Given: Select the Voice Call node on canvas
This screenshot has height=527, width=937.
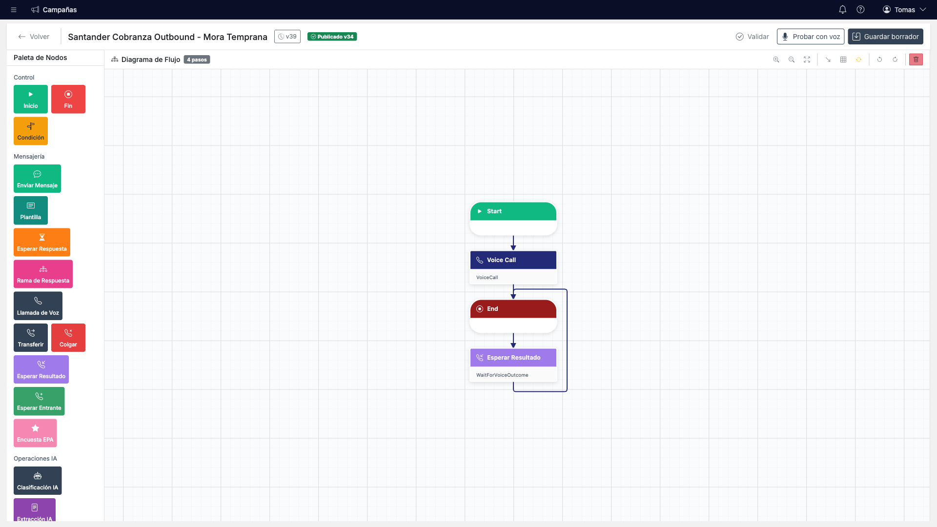Looking at the screenshot, I should tap(513, 267).
